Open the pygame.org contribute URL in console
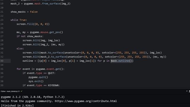 tap(86, 101)
